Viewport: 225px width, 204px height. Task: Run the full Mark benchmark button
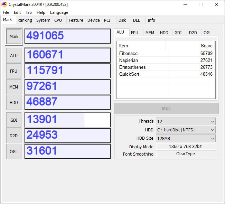pyautogui.click(x=14, y=36)
